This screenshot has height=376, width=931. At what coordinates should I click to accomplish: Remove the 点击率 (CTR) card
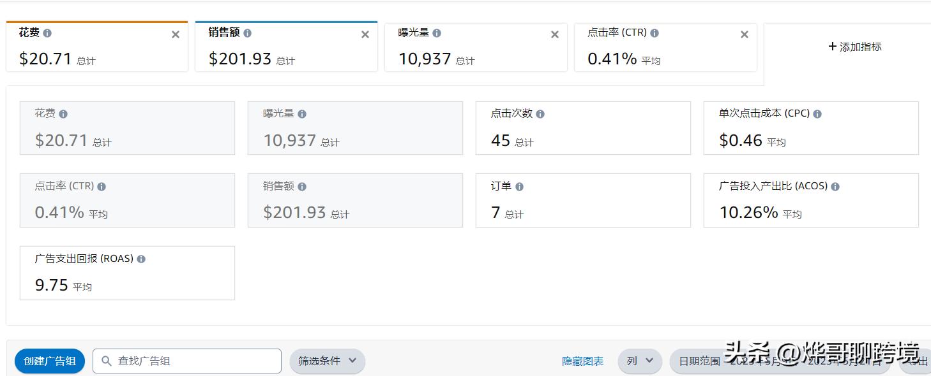(x=744, y=34)
